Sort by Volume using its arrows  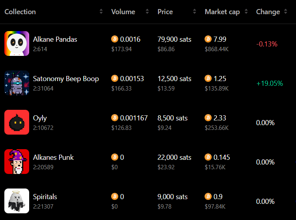point(147,11)
